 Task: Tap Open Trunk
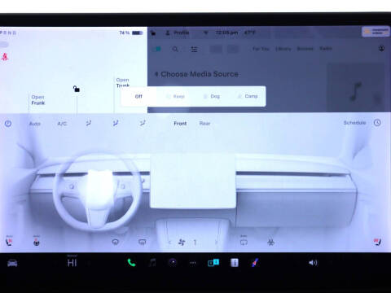tap(123, 82)
